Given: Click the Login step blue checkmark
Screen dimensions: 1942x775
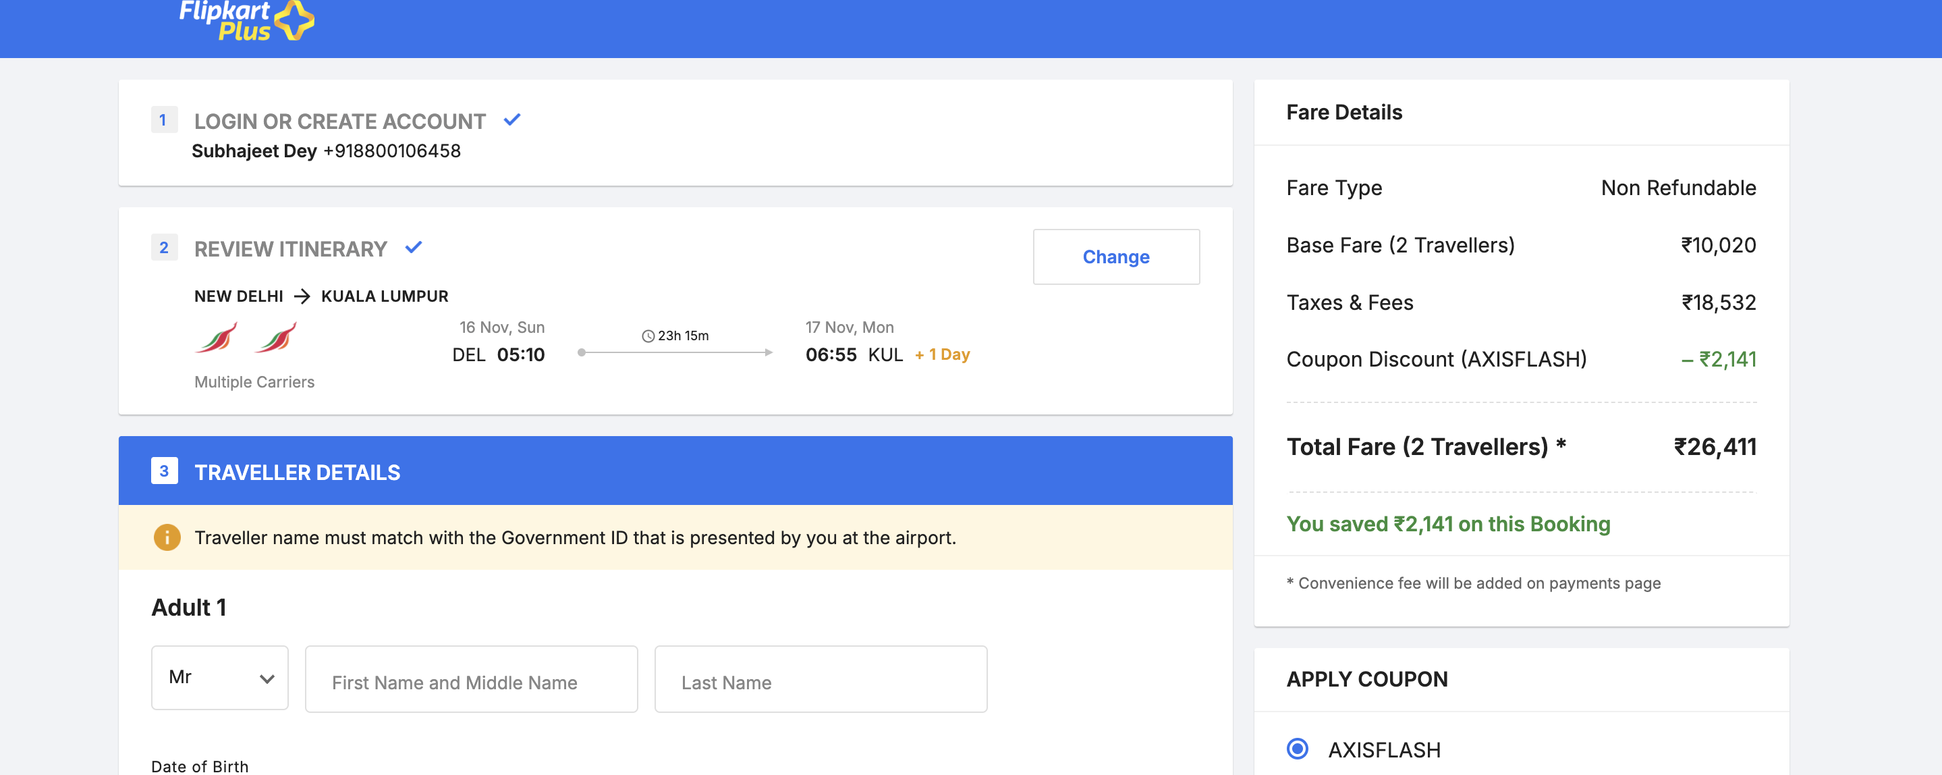Looking at the screenshot, I should [512, 120].
